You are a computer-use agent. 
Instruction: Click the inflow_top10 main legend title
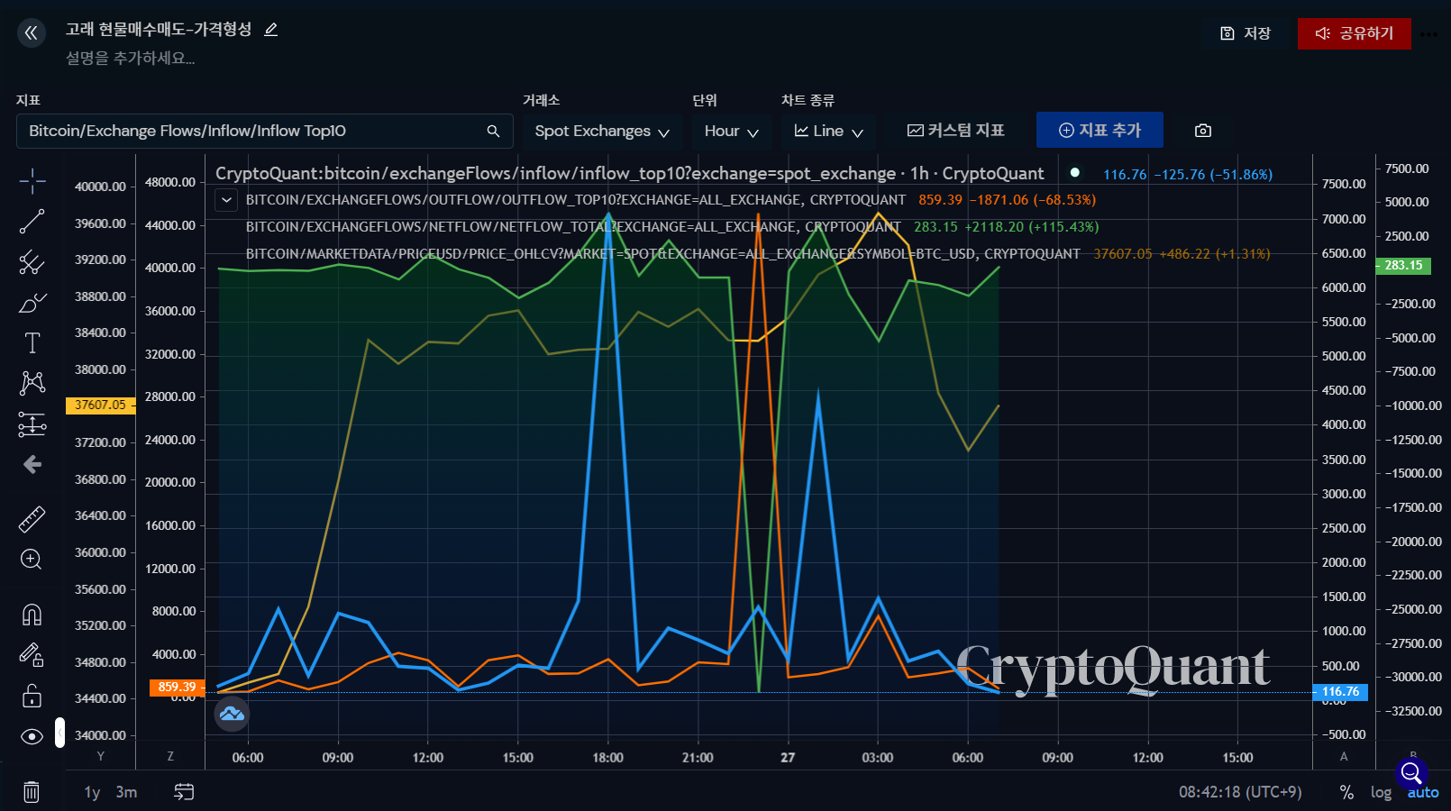tap(629, 173)
